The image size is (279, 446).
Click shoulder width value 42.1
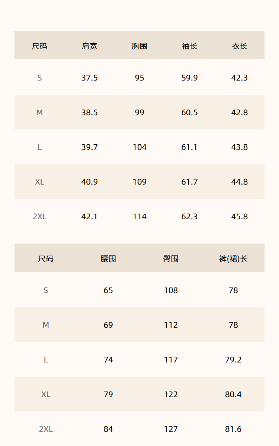[x=90, y=217]
